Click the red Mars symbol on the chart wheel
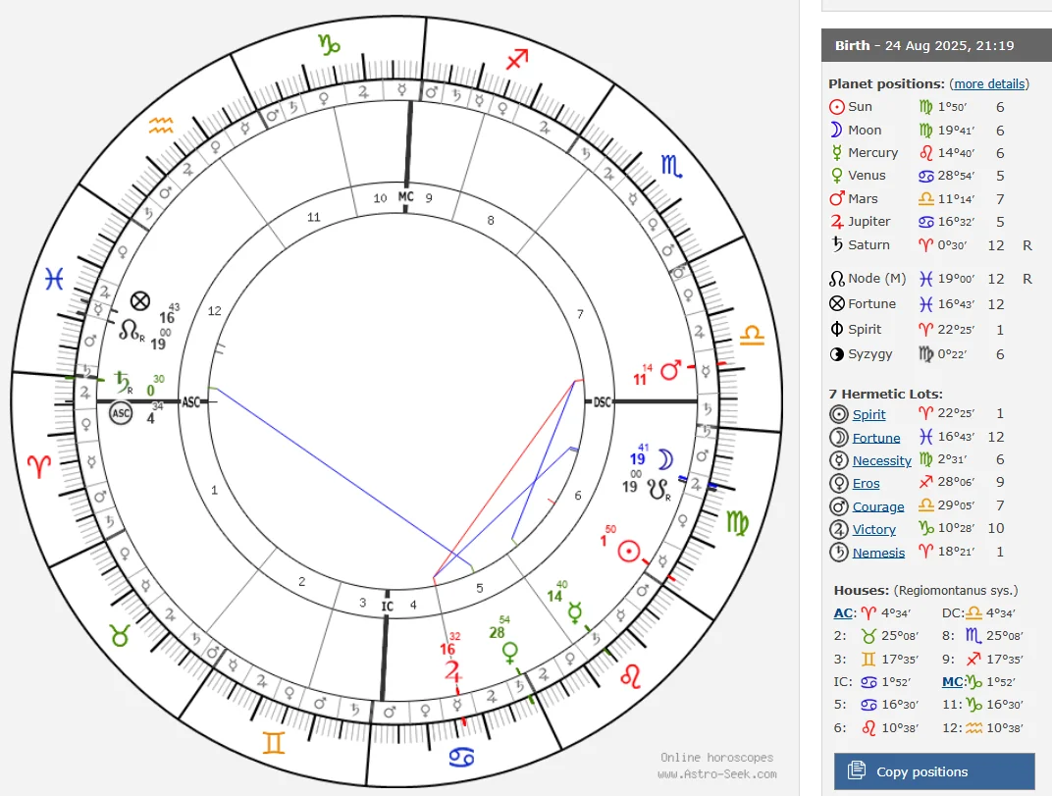This screenshot has width=1052, height=796. [671, 370]
